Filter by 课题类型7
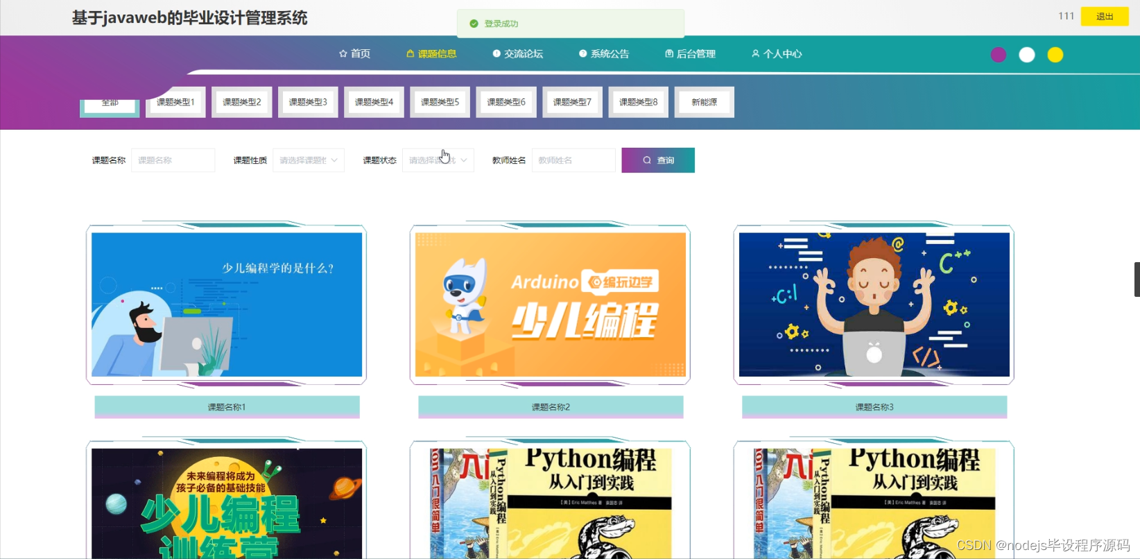The height and width of the screenshot is (559, 1140). (x=573, y=102)
